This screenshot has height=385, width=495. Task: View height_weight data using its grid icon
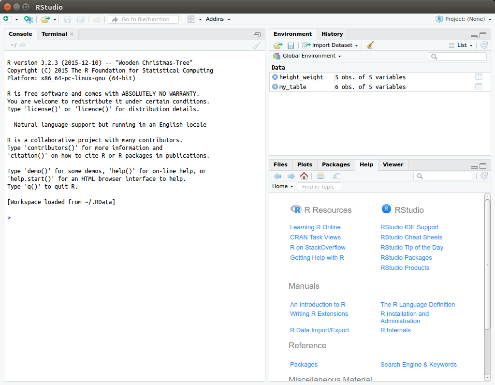coord(479,77)
